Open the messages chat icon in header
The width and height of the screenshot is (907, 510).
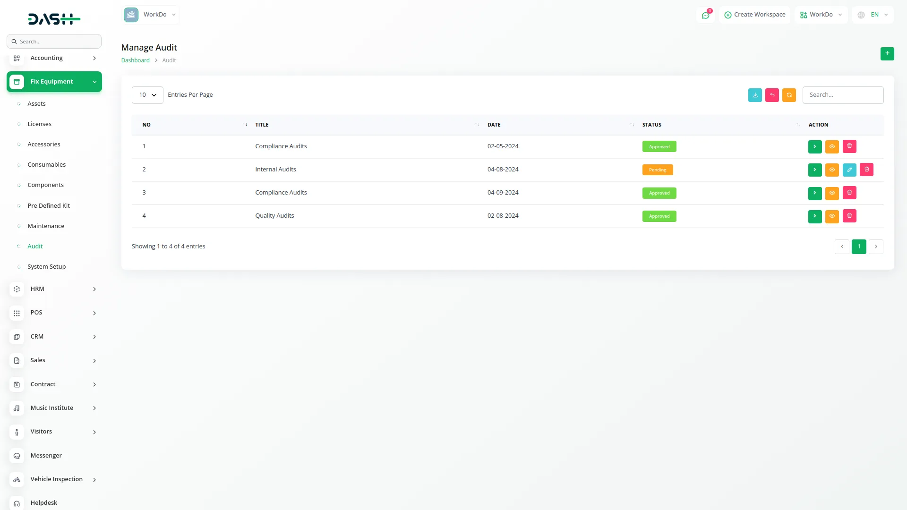tap(705, 15)
